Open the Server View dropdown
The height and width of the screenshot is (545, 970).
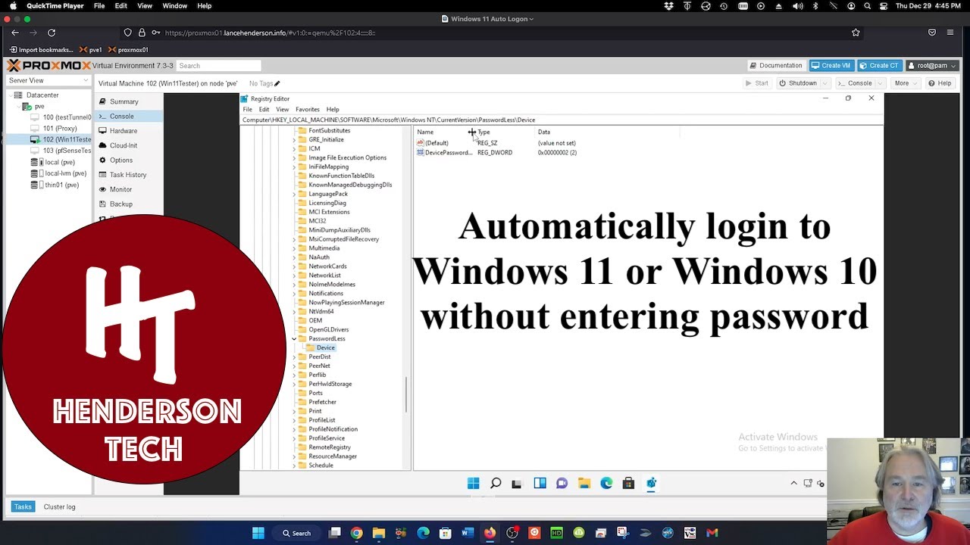click(x=47, y=80)
